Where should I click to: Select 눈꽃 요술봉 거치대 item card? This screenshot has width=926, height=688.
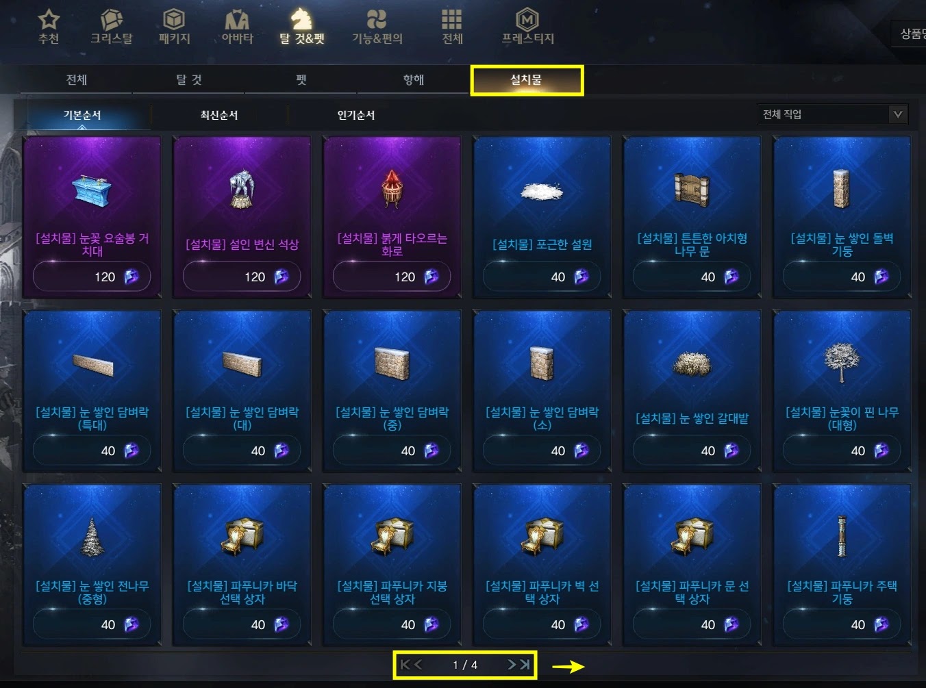(x=92, y=217)
